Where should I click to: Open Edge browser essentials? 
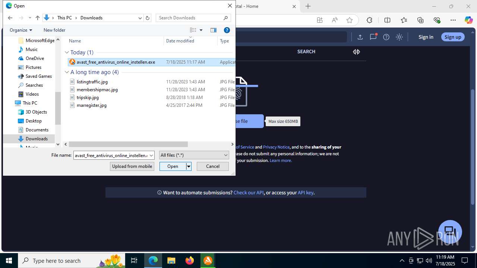click(x=437, y=20)
